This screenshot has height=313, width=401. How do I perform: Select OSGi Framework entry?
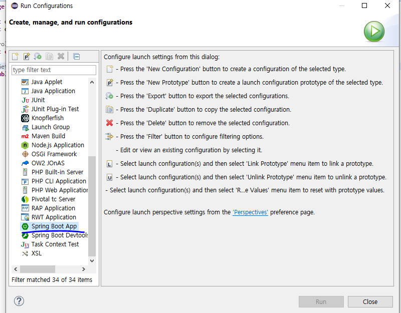click(54, 154)
